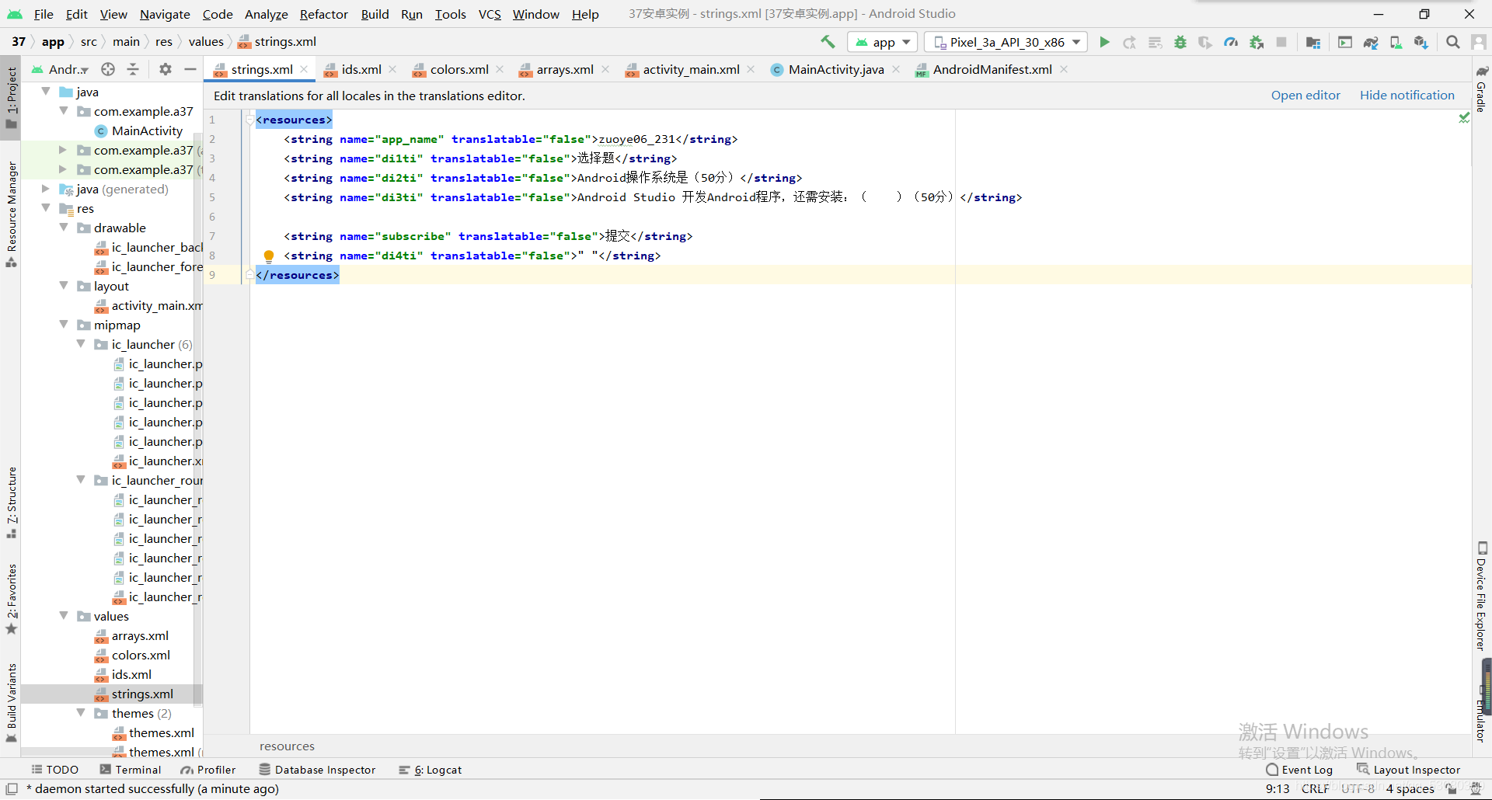Toggle the 2: Favorites tool window

tap(11, 598)
